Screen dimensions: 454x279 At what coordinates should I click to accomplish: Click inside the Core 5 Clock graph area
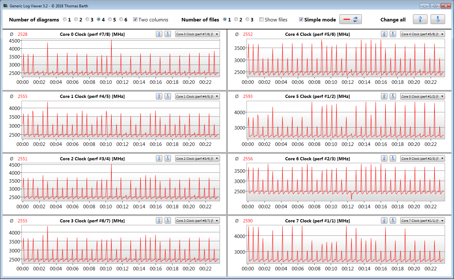(x=346, y=120)
